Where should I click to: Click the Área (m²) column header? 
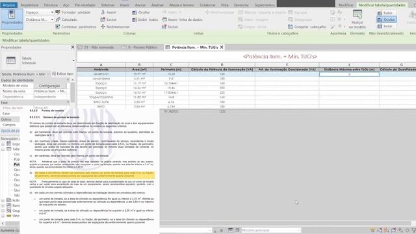(139, 70)
